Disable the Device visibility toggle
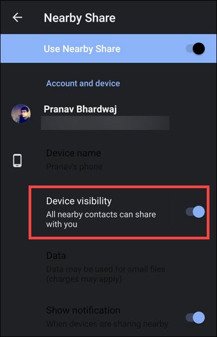The width and height of the screenshot is (217, 337). [195, 212]
